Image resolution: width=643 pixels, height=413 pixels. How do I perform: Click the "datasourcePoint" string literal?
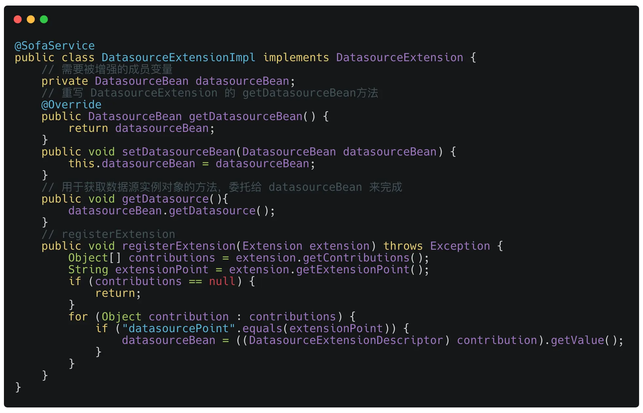click(x=178, y=329)
